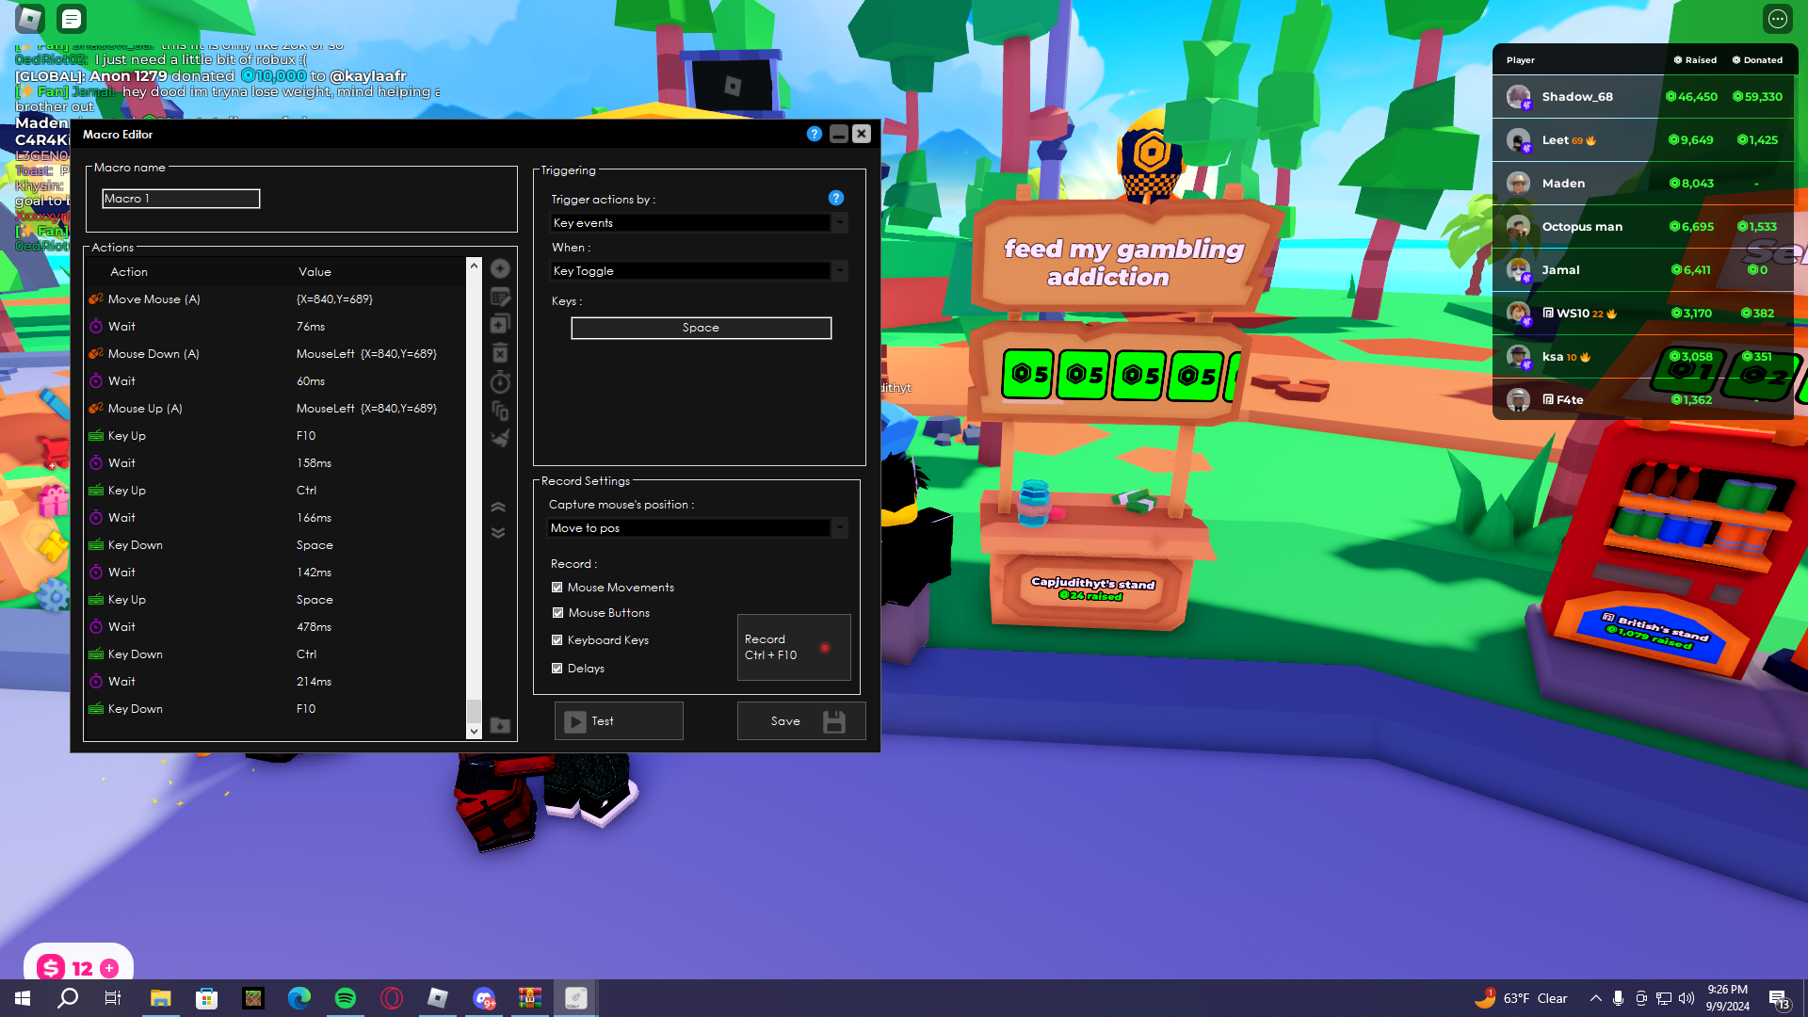This screenshot has height=1017, width=1808.
Task: Click the add action plus icon
Action: 500,268
